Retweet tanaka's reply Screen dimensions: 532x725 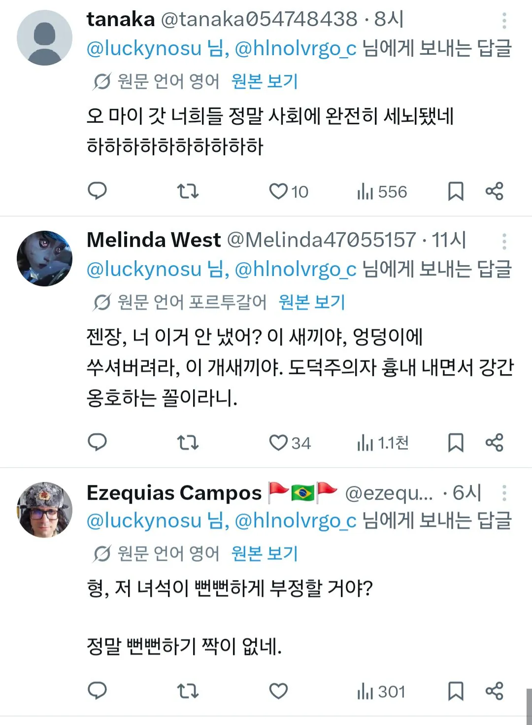point(188,191)
